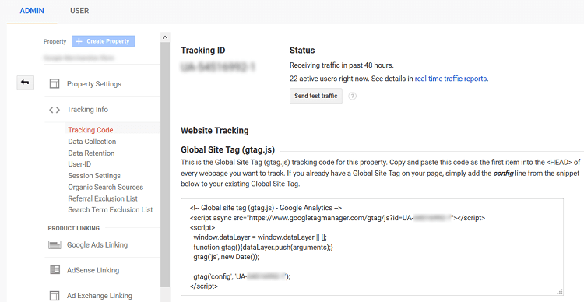The width and height of the screenshot is (584, 302).
Task: Click the plus icon in Create Property
Action: tap(79, 41)
